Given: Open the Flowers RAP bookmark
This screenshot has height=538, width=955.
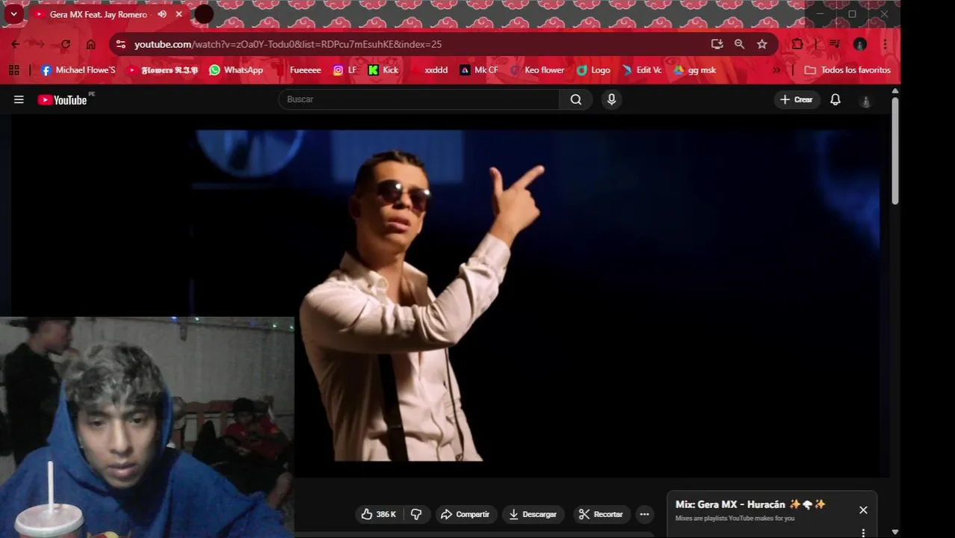Looking at the screenshot, I should (163, 69).
